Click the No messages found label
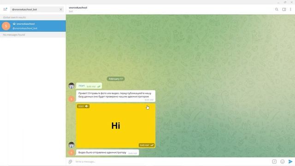 pyautogui.click(x=14, y=35)
